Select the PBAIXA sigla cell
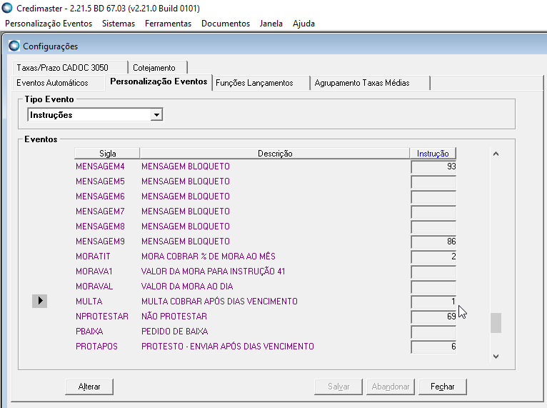Image resolution: width=547 pixels, height=408 pixels. point(89,332)
